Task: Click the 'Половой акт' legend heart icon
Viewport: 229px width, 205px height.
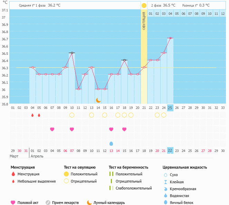Action: (13, 203)
